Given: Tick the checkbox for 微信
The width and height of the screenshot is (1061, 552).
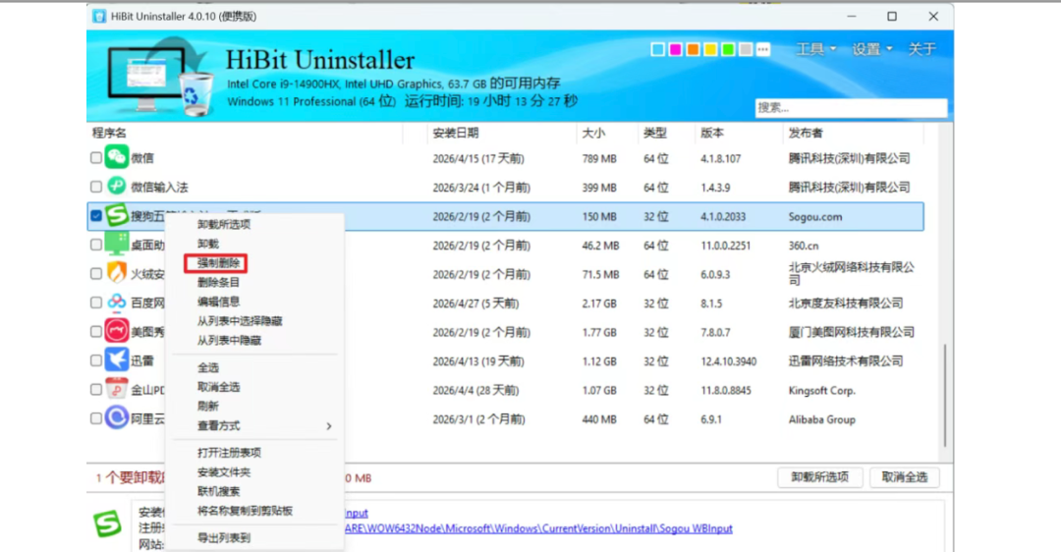Looking at the screenshot, I should coord(96,157).
